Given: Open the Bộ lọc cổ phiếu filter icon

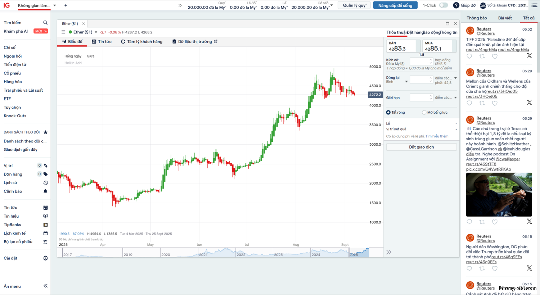Looking at the screenshot, I should click(x=45, y=242).
